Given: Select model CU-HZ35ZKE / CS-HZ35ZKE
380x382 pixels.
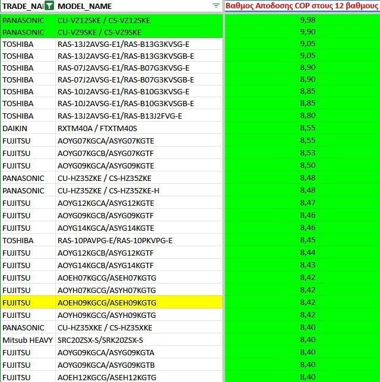Looking at the screenshot, I should [x=104, y=179].
